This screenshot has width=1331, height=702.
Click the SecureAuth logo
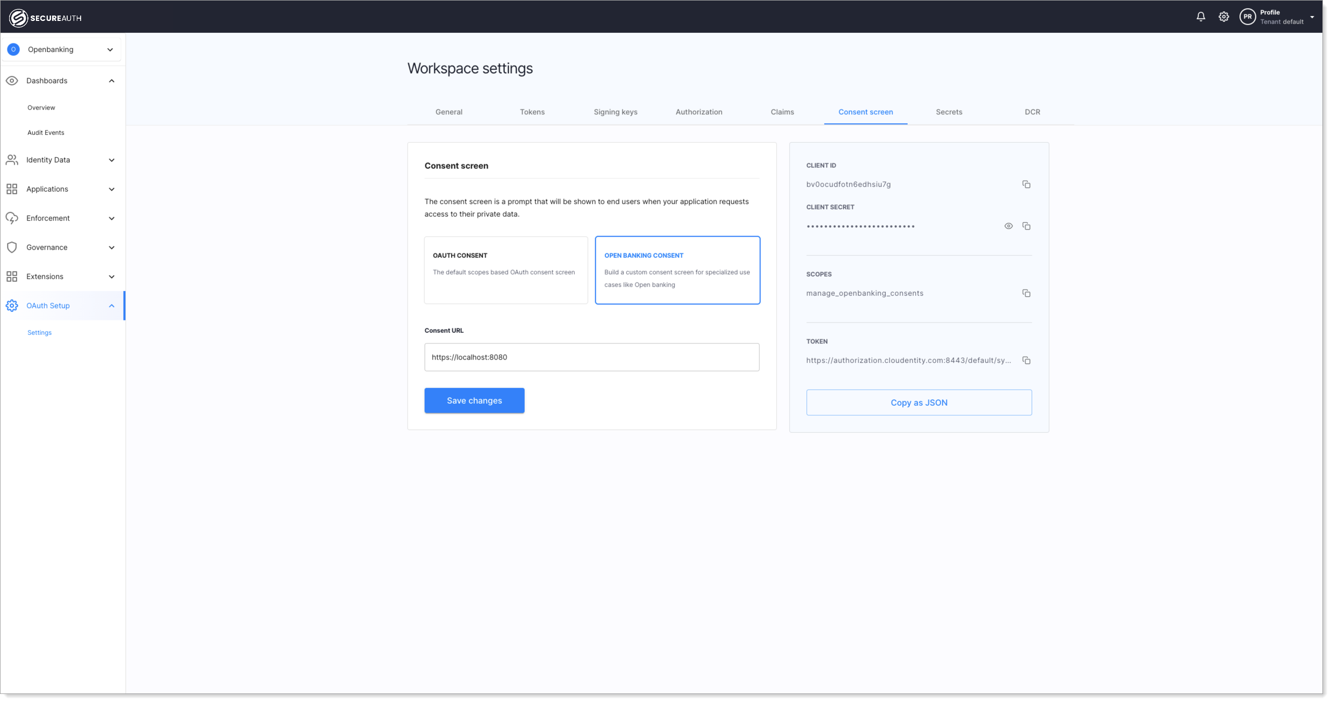[x=45, y=18]
